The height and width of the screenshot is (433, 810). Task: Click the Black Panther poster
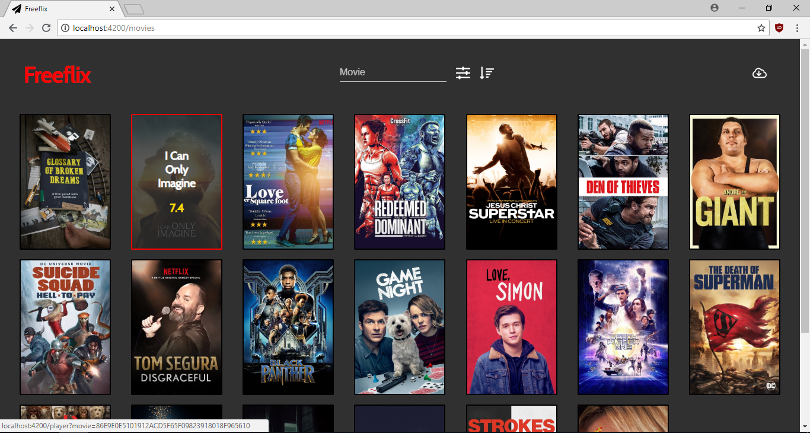tap(288, 327)
